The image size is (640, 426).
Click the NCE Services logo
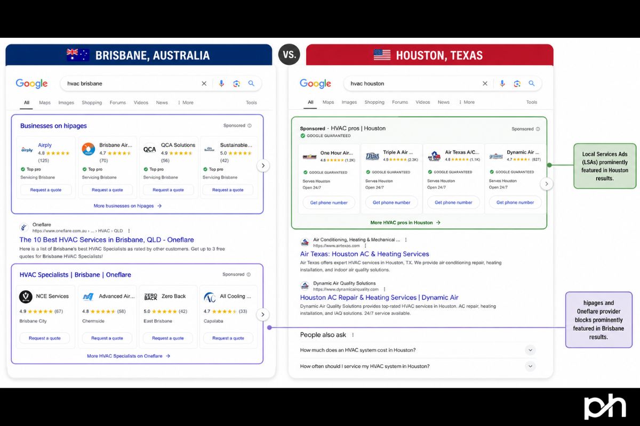click(26, 297)
